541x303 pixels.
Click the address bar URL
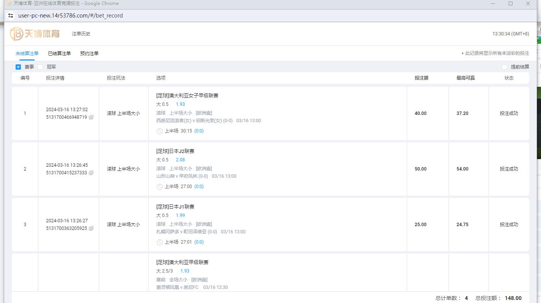pos(70,16)
